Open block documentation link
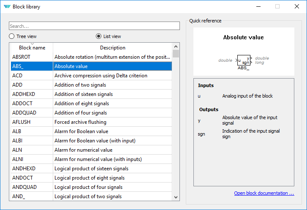The width and height of the screenshot is (307, 210). [264, 193]
